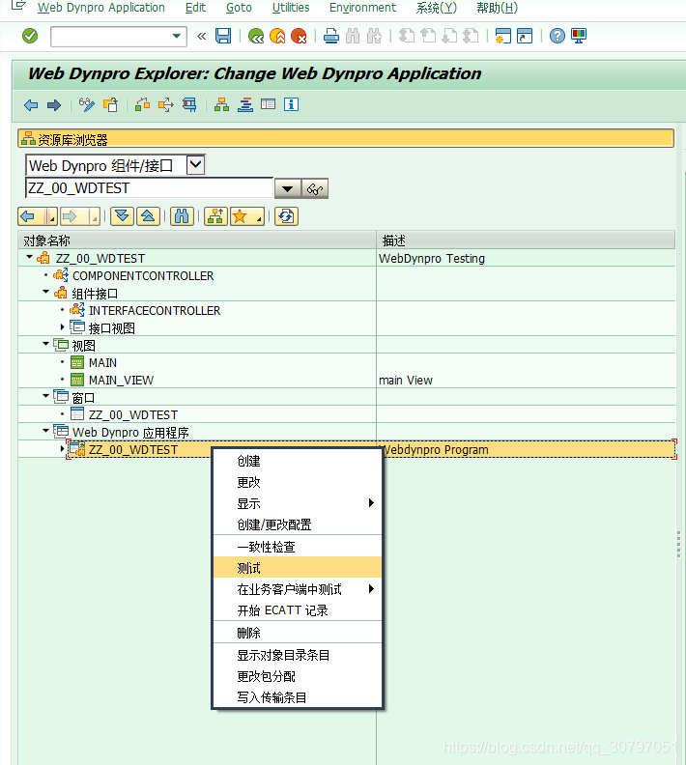Collapse the 视图 tree node
Viewport: 686px width, 765px height.
pos(45,344)
